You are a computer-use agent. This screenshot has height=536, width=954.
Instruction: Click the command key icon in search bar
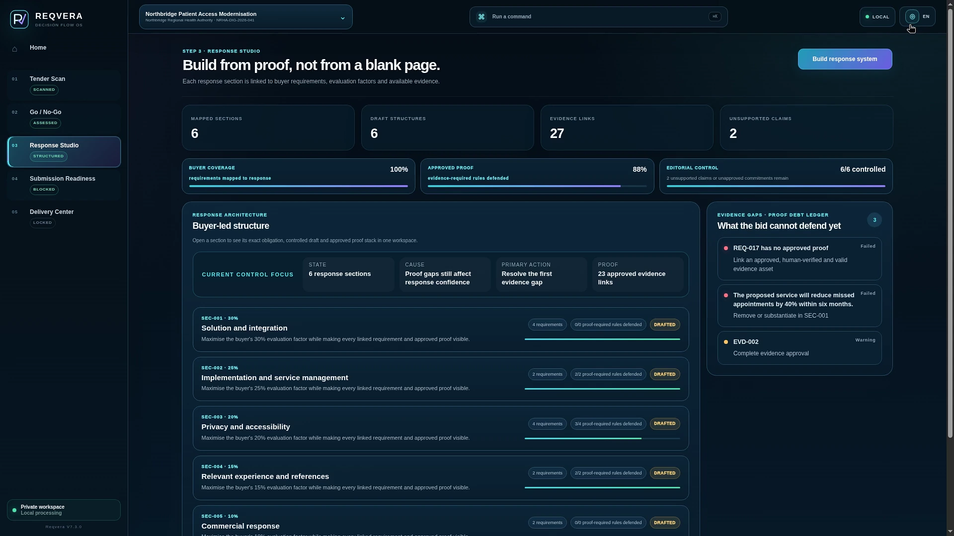[481, 17]
